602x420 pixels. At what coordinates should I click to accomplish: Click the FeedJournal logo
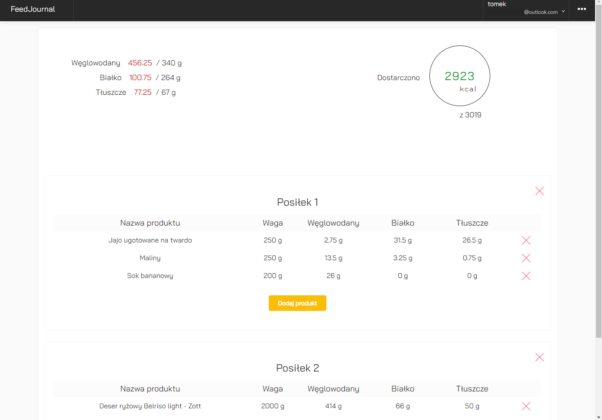(x=33, y=9)
